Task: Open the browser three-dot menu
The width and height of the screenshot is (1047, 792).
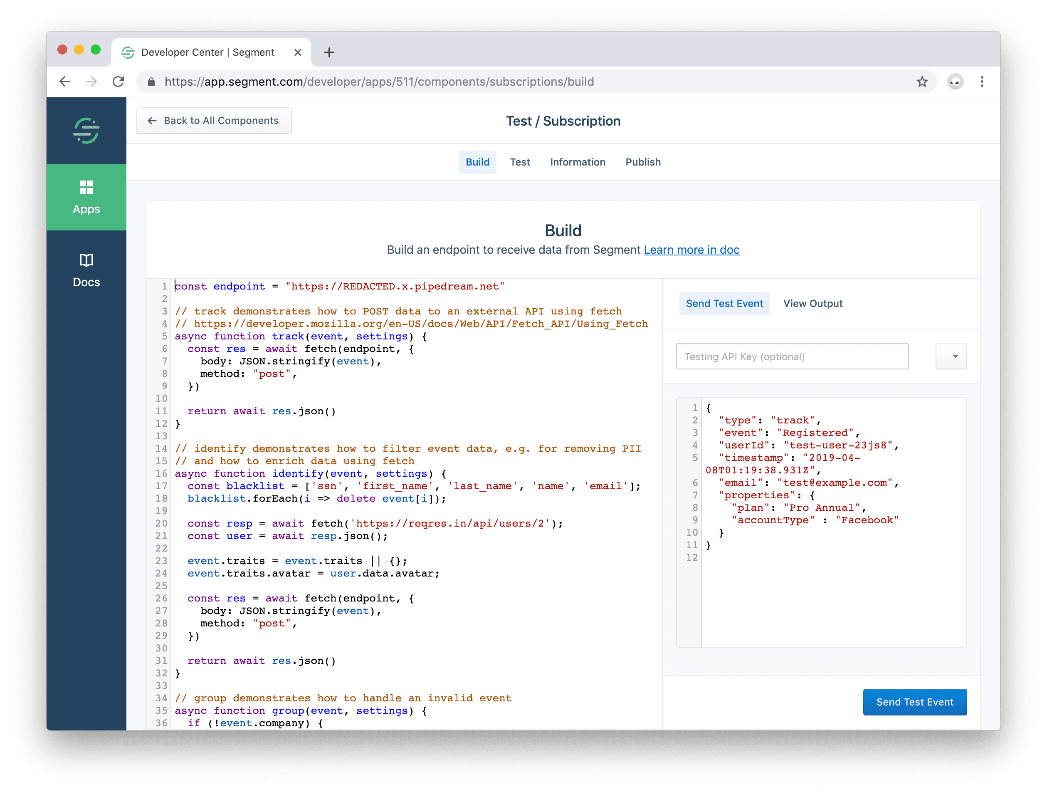Action: (x=982, y=82)
